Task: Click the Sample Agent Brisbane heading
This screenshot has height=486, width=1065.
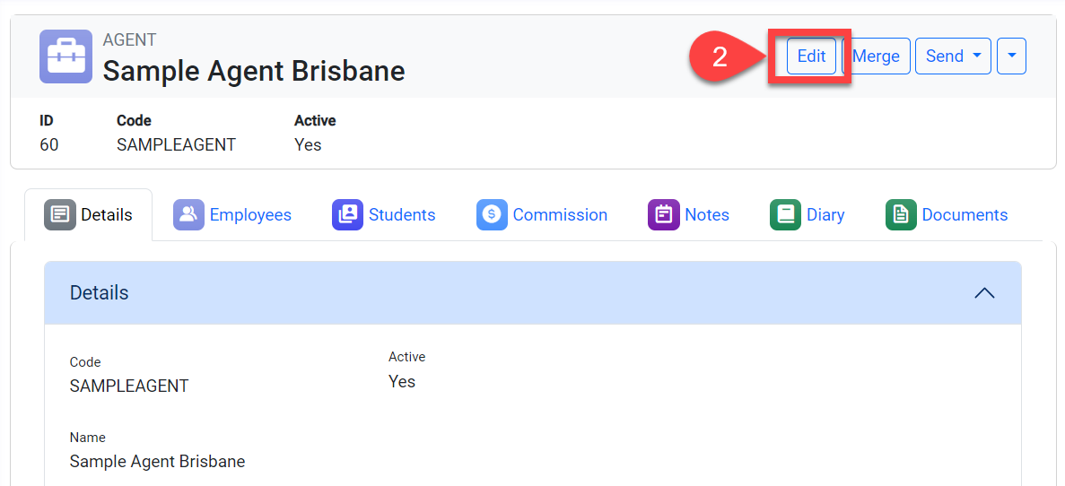Action: click(x=254, y=70)
